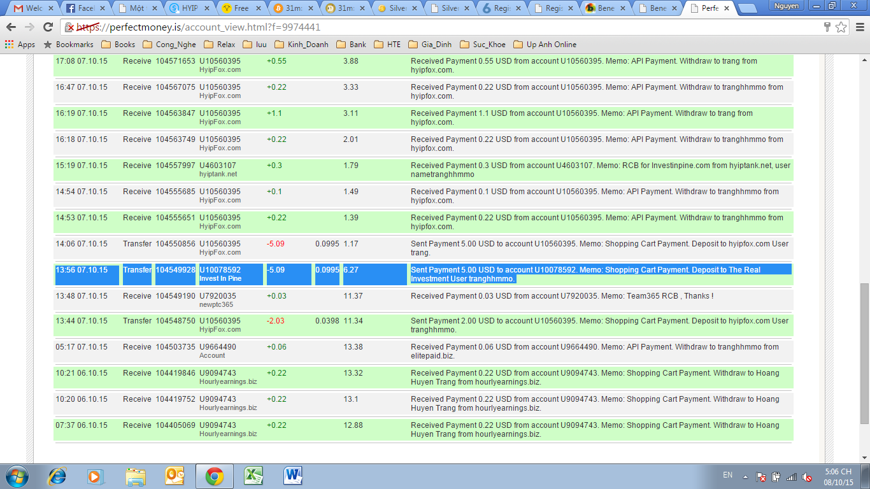Expand the Cong_Nghe bookmarks folder
870x489 pixels.
pyautogui.click(x=169, y=45)
